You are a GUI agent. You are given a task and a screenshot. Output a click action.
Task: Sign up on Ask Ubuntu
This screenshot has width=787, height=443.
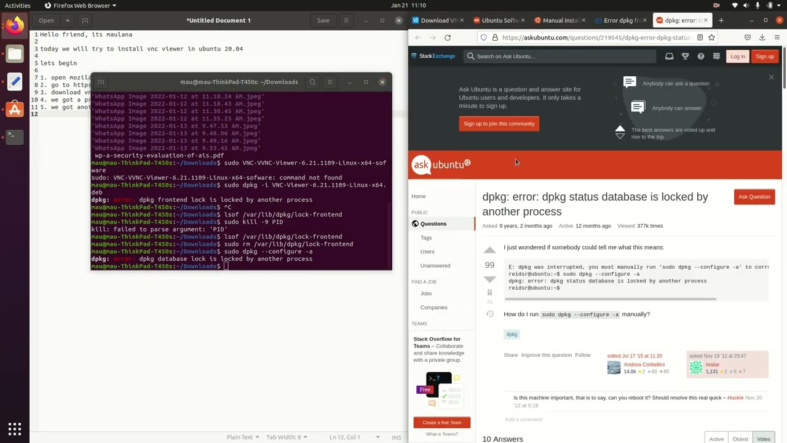pyautogui.click(x=765, y=57)
